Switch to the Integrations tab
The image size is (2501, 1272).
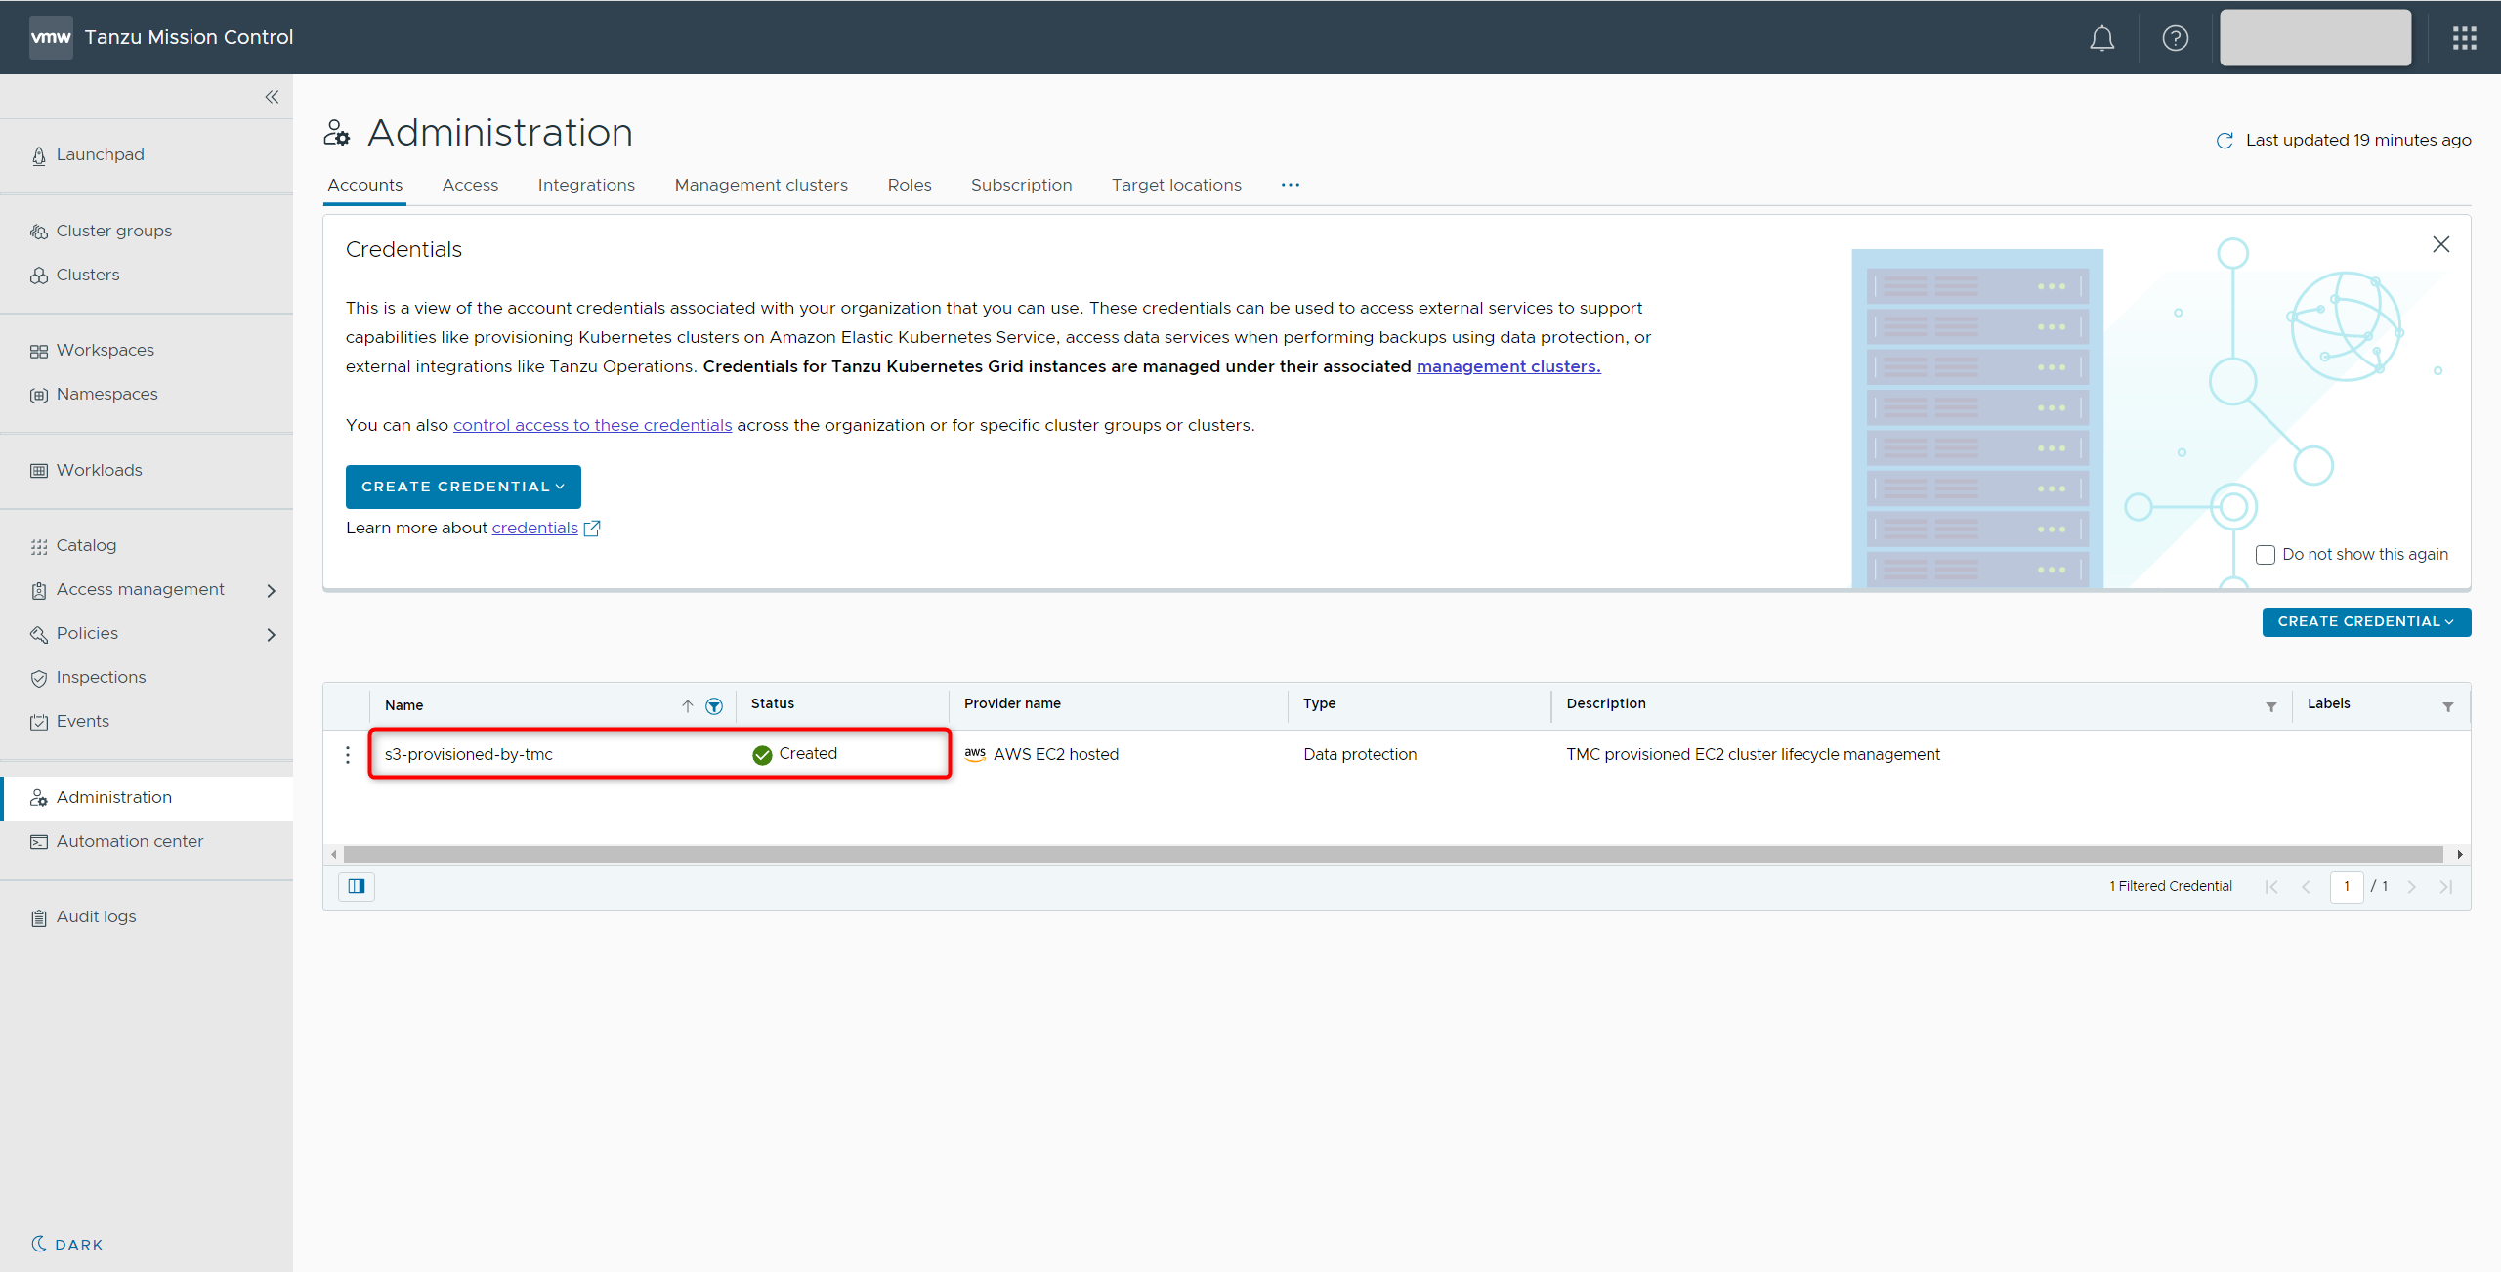(586, 185)
